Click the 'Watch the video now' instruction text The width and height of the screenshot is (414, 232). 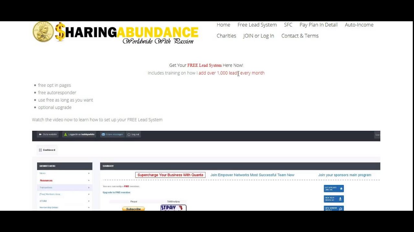pos(97,120)
